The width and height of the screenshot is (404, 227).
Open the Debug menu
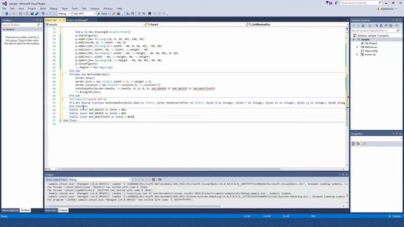[53, 8]
